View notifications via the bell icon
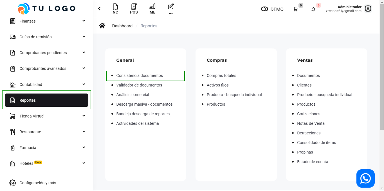This screenshot has height=191, width=384. (x=313, y=9)
